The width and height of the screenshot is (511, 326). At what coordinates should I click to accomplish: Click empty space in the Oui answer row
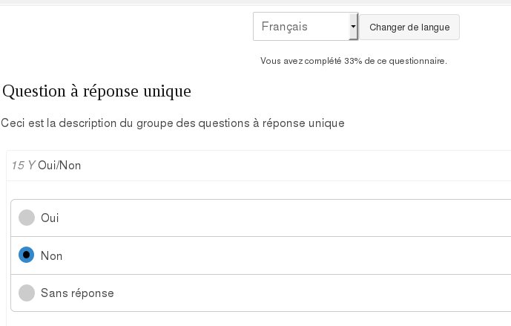click(297, 218)
